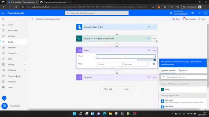Expand the AI Builder section chevron
209x117 pixels.
click(24, 70)
